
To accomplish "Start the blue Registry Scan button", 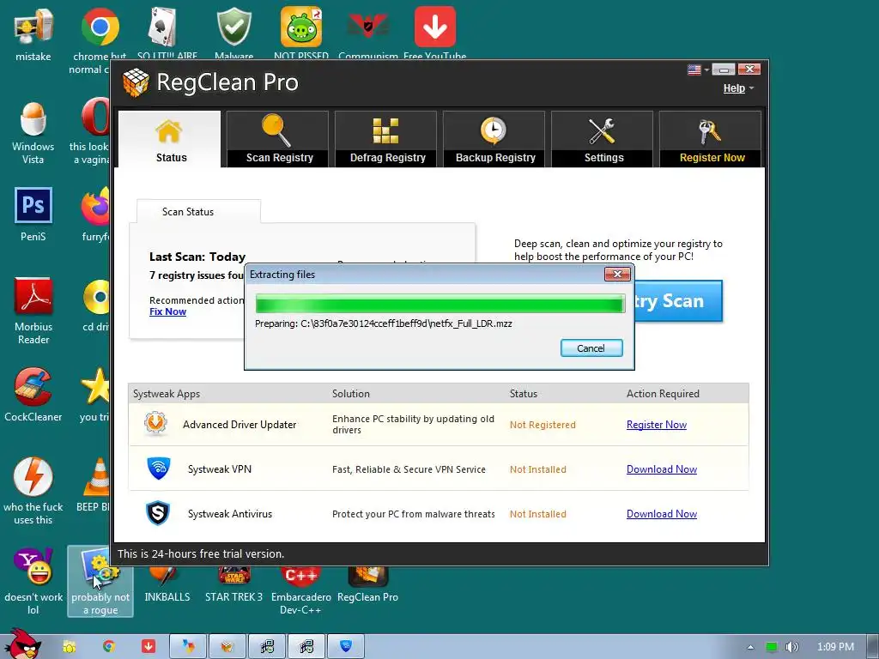I will (x=678, y=301).
